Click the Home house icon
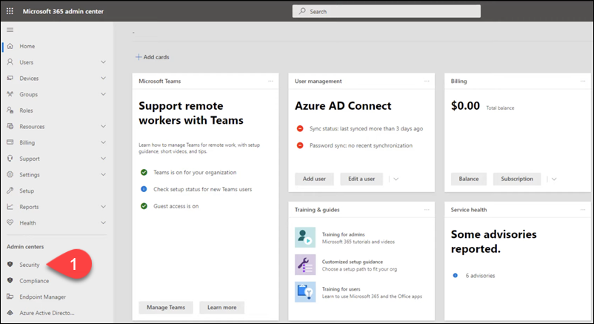The width and height of the screenshot is (594, 324). tap(10, 46)
